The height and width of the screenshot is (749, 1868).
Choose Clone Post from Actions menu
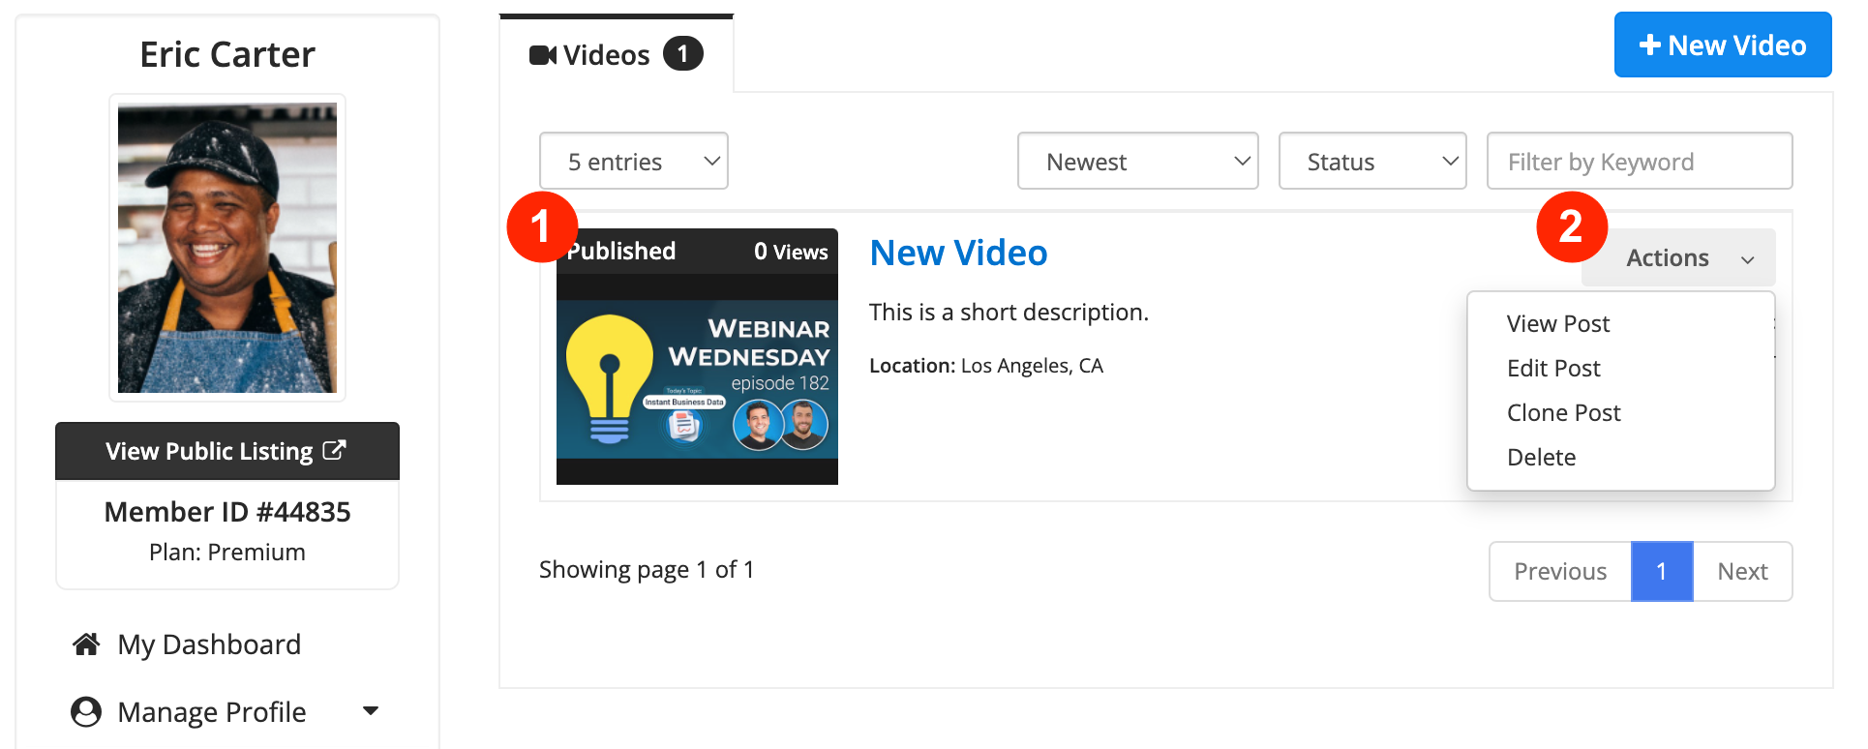click(x=1563, y=412)
